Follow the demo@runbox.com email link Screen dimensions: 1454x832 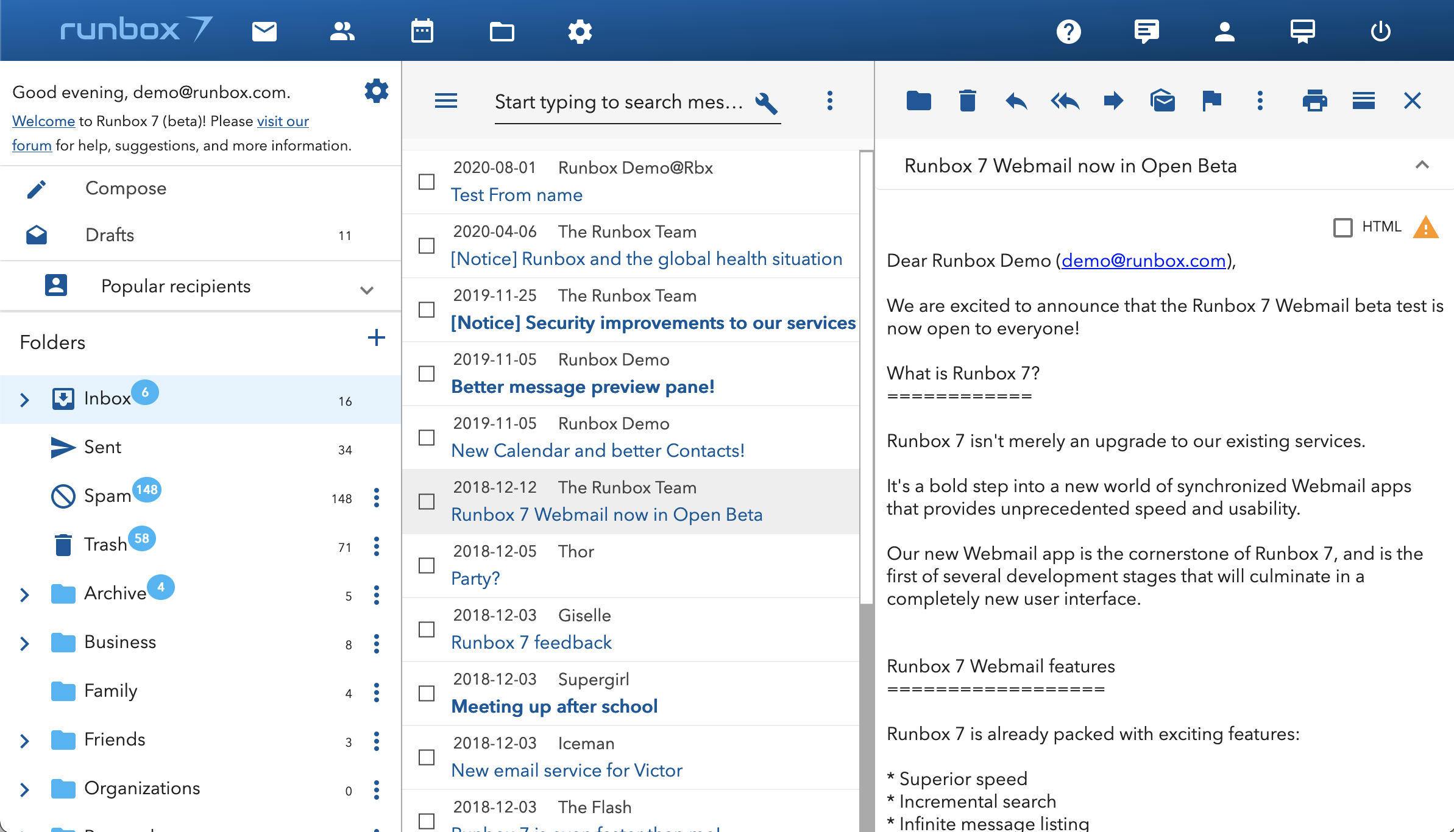point(1143,261)
